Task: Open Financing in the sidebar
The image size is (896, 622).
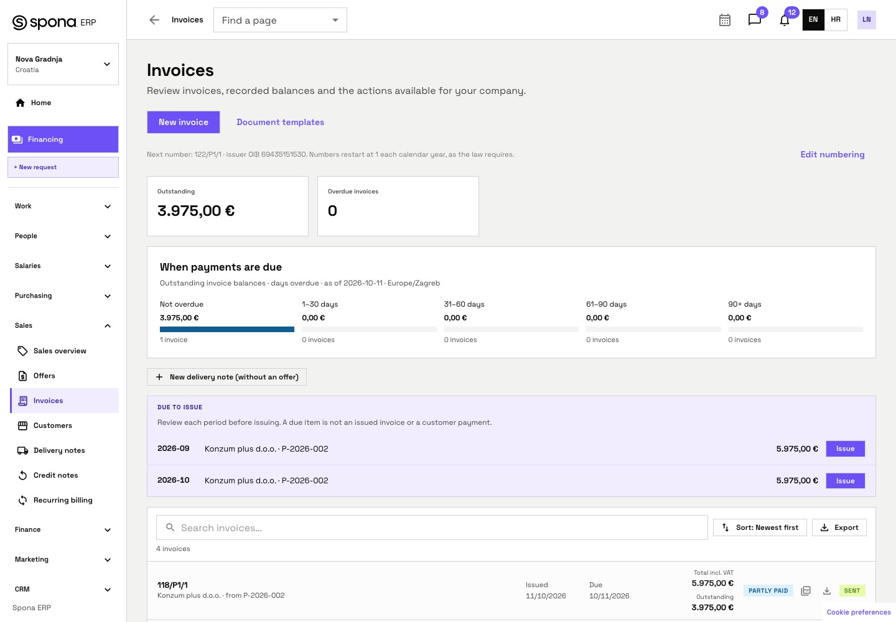Action: click(x=63, y=139)
